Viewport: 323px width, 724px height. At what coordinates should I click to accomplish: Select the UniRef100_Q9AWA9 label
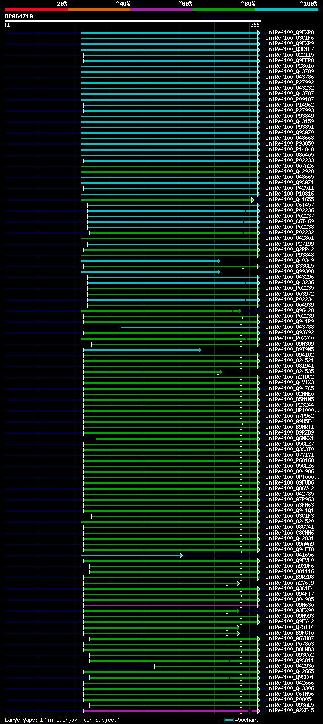(x=290, y=544)
